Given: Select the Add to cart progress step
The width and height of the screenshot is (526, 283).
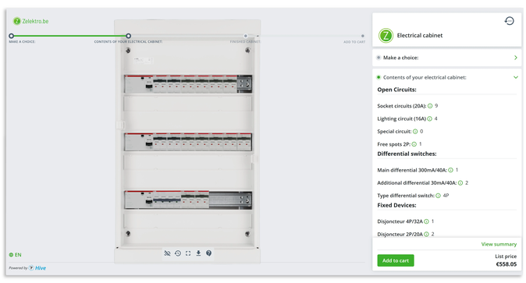Looking at the screenshot, I should [363, 36].
